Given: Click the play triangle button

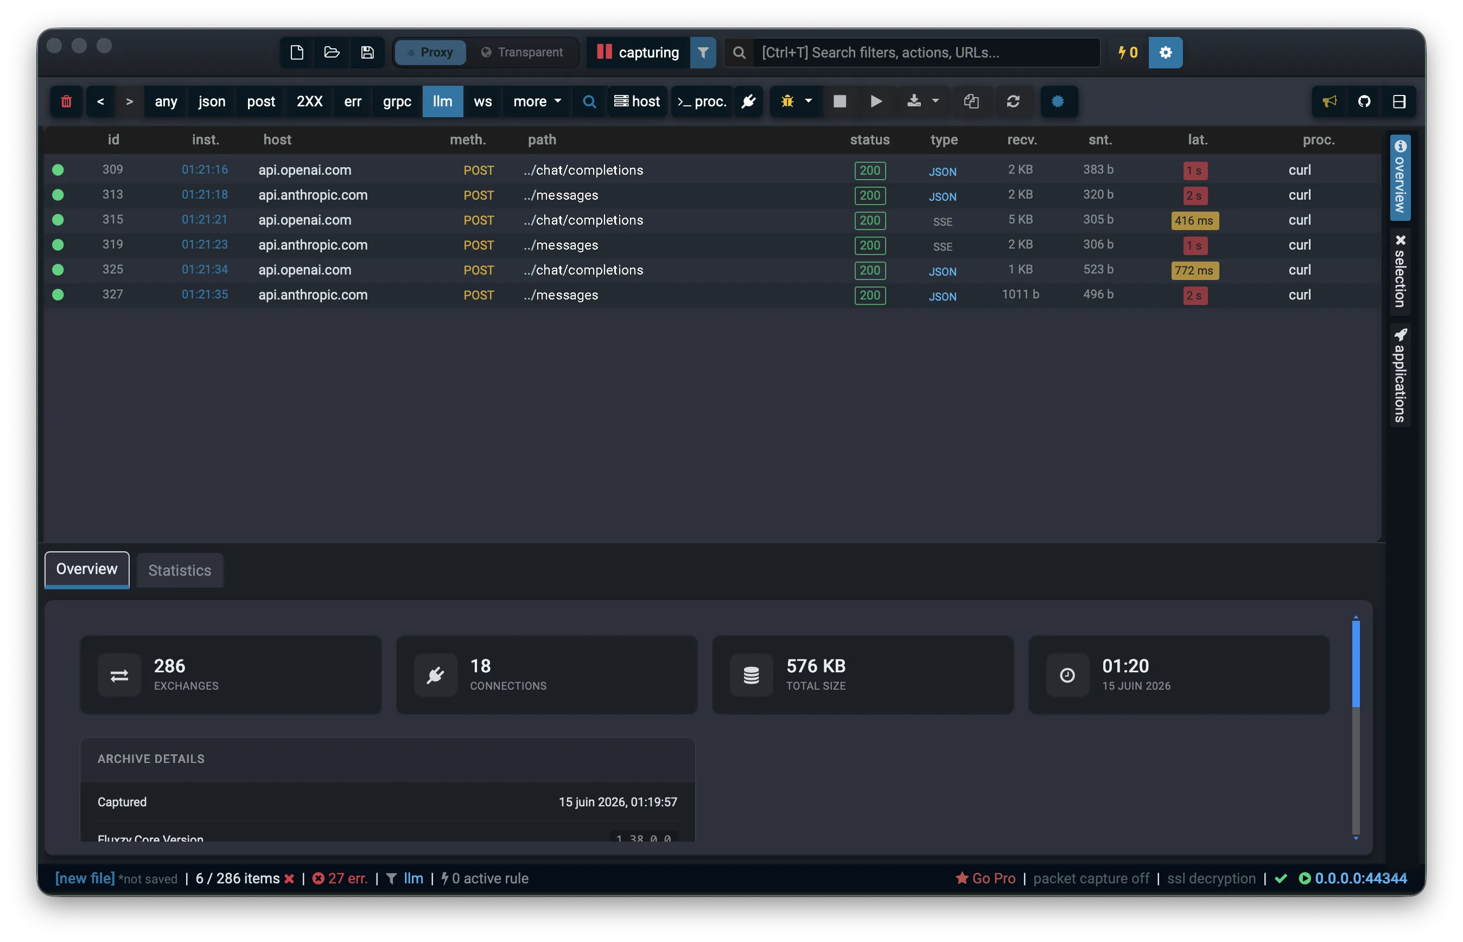Looking at the screenshot, I should (876, 101).
